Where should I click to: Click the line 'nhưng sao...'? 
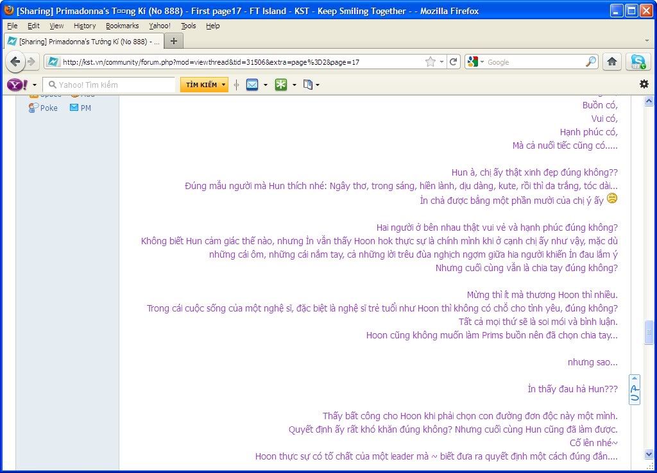(x=592, y=362)
